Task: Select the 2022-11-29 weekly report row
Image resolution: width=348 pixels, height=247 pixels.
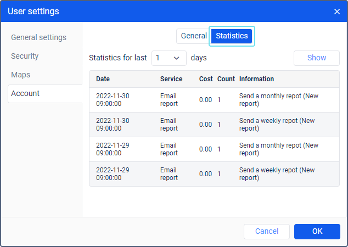Action: (x=214, y=174)
